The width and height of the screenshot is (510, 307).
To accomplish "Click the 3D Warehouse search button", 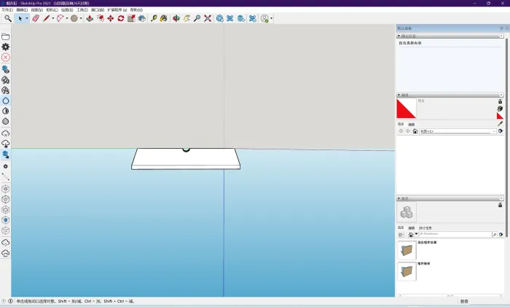I will point(494,235).
